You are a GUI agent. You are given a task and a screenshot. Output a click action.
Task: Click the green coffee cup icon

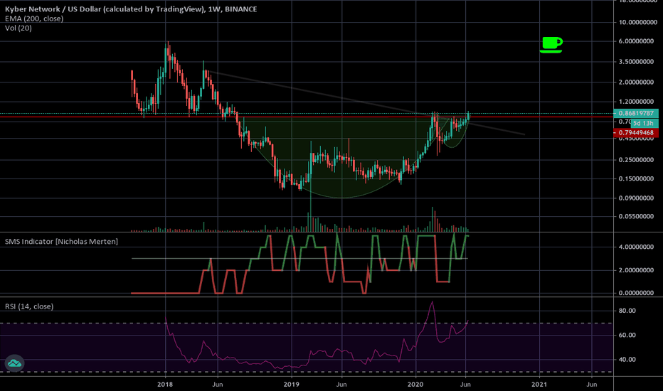tap(552, 44)
